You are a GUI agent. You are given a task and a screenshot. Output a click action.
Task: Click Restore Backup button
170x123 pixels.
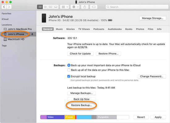pyautogui.click(x=81, y=105)
